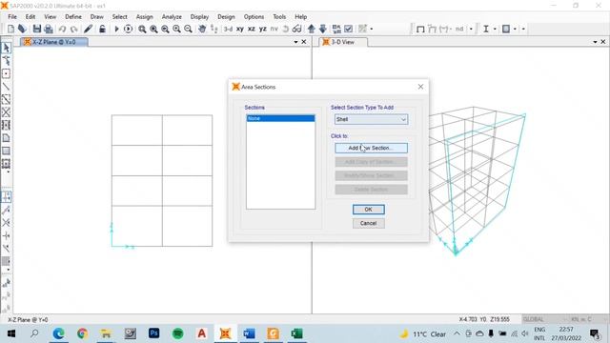Image resolution: width=610 pixels, height=343 pixels.
Task: Open the Analyze menu
Action: 172,17
